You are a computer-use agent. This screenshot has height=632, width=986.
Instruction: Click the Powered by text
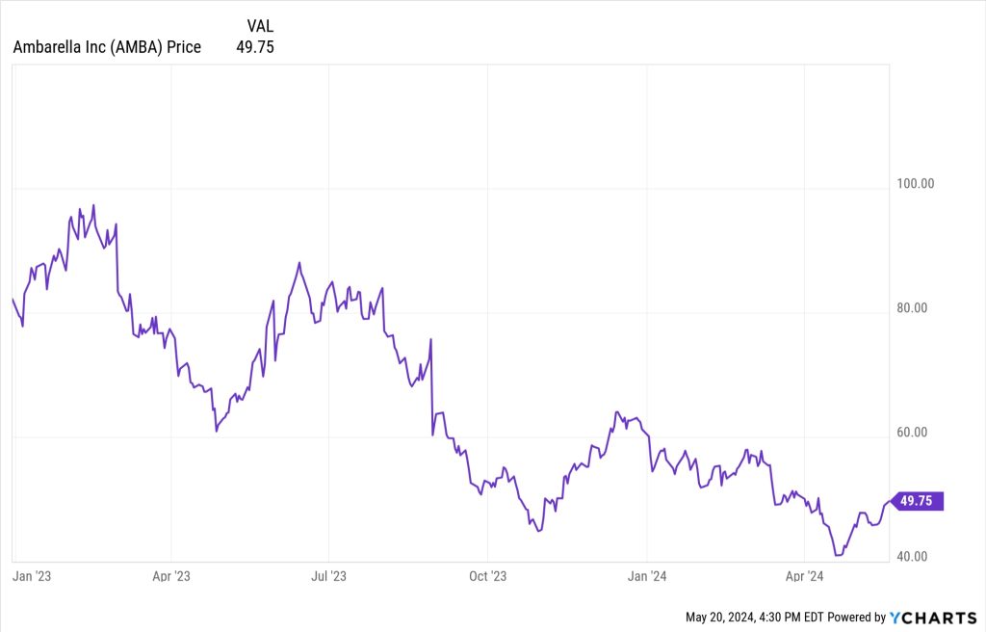[x=856, y=617]
